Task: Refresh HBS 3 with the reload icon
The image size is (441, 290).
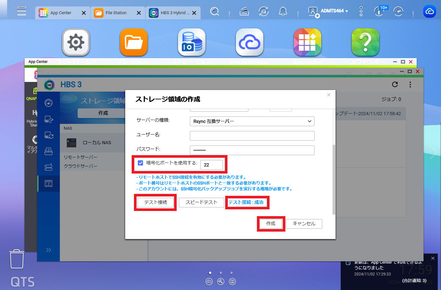Action: coord(395,85)
